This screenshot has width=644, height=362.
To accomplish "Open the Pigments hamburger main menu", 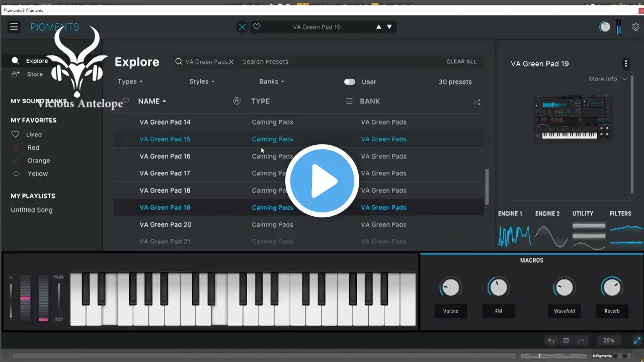I will (x=14, y=27).
